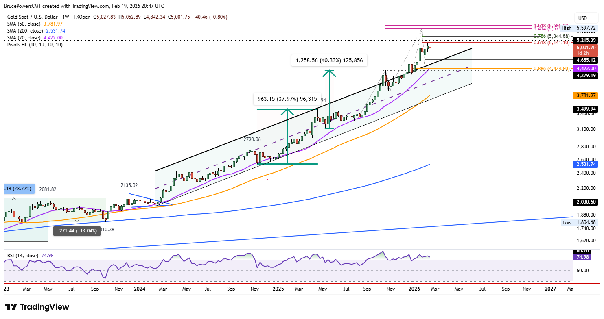Click the 5,215.39 price axis tag
Image resolution: width=604 pixels, height=319 pixels.
pyautogui.click(x=586, y=40)
